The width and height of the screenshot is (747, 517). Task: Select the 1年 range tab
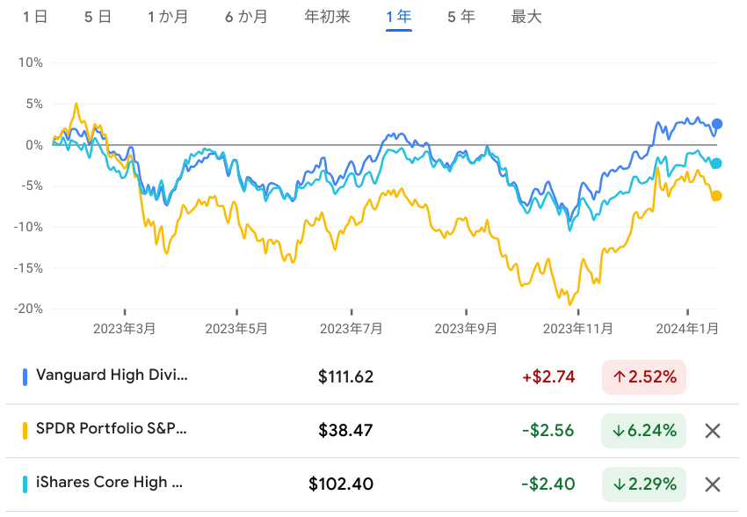[399, 18]
